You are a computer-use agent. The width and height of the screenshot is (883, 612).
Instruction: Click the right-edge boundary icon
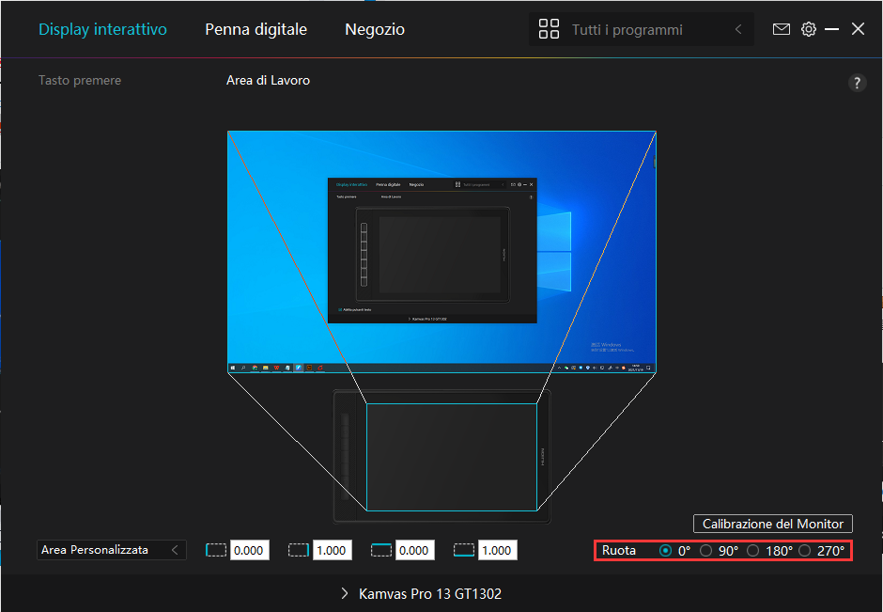pos(299,550)
